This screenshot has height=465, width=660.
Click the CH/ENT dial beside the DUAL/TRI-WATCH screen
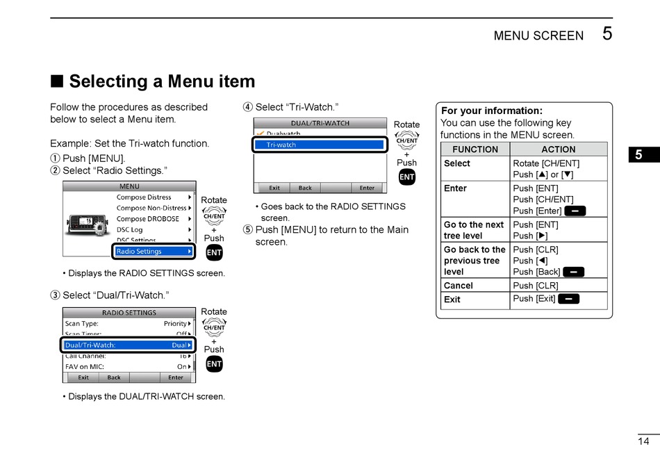coord(406,140)
